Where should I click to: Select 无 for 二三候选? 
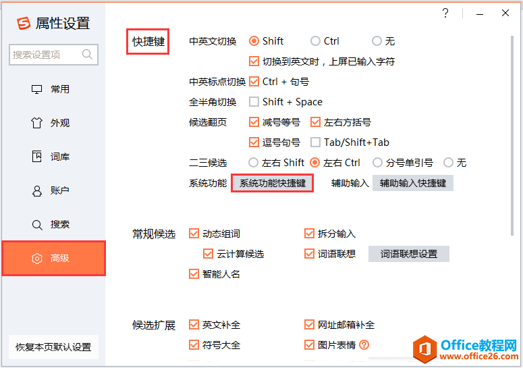[x=448, y=163]
